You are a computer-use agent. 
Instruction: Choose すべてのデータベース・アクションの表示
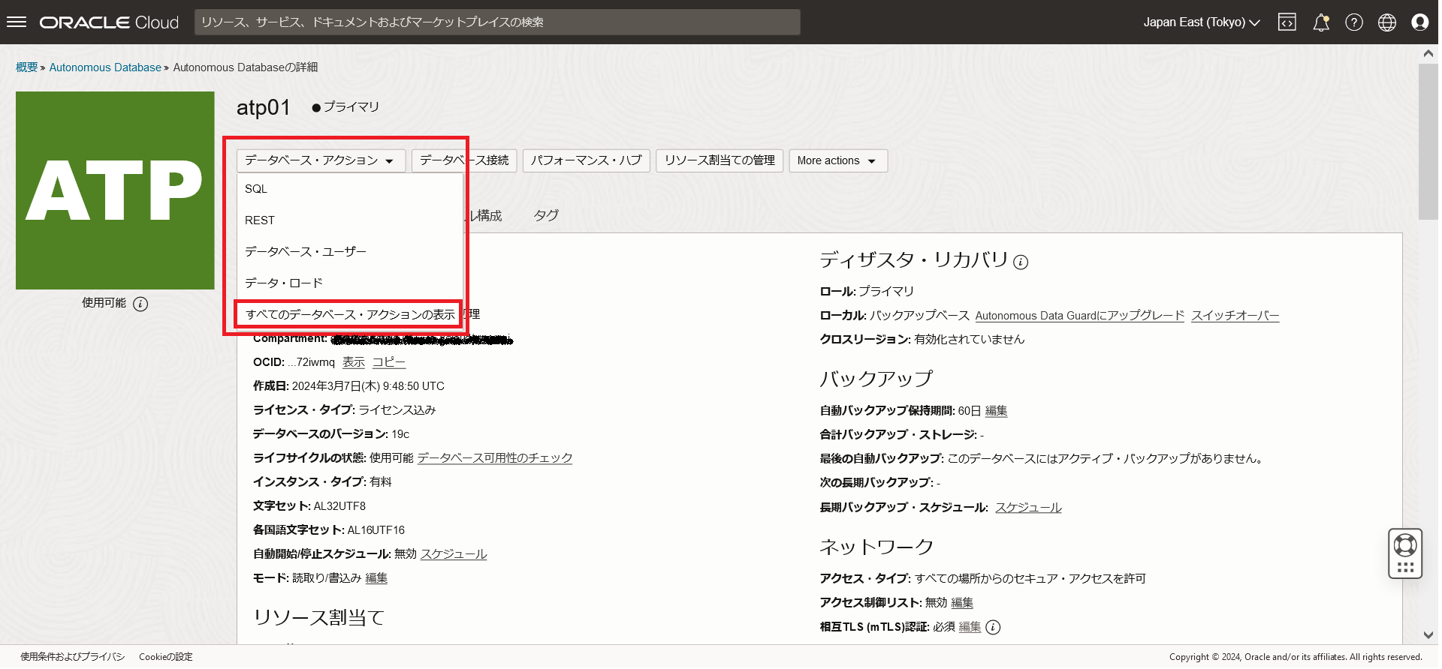350,316
